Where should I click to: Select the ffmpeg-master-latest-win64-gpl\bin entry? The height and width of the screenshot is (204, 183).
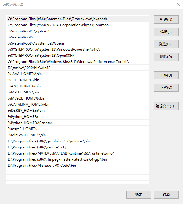[77, 159]
